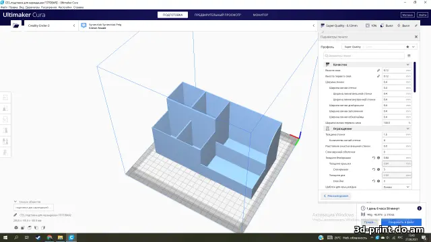Click the wall thickness 1.5 field
The image size is (431, 242).
[x=397, y=134]
